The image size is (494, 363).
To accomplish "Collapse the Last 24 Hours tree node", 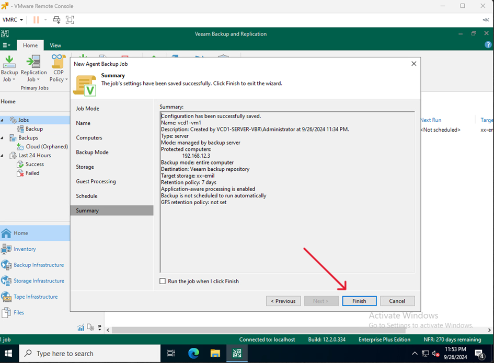I will pos(3,156).
